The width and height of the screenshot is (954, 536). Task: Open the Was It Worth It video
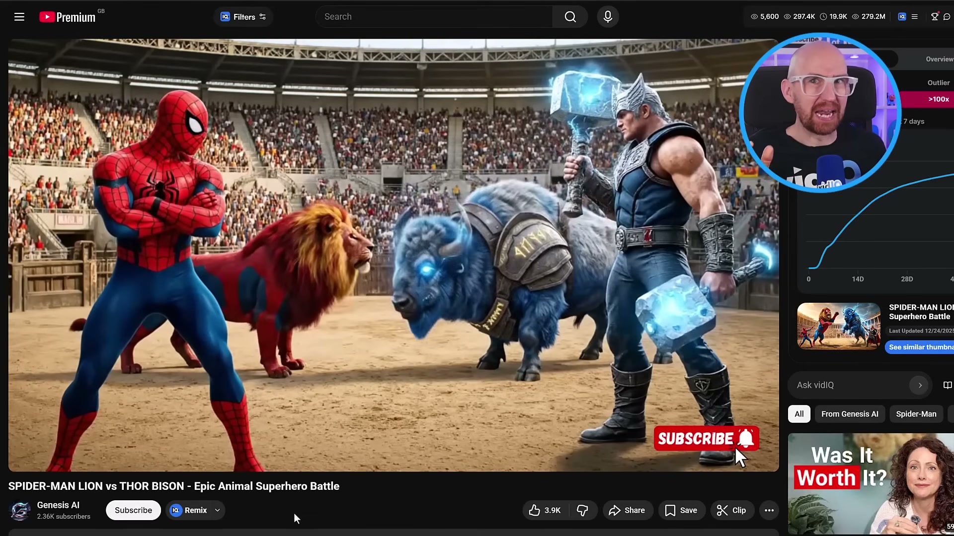[871, 484]
